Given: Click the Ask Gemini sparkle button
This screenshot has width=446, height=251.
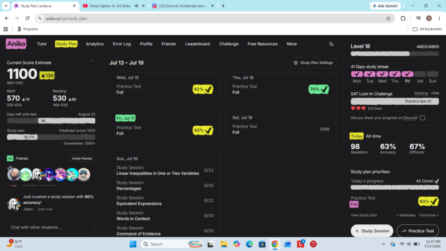Looking at the screenshot, I should [385, 6].
